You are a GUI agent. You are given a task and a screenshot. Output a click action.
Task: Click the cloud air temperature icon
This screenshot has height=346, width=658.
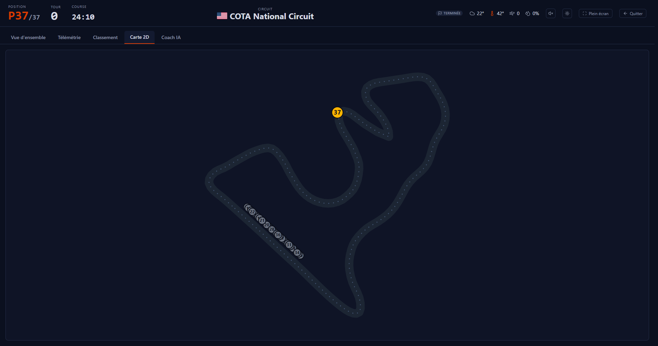point(472,13)
